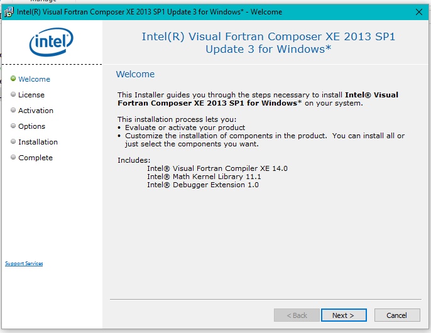Image resolution: width=431 pixels, height=333 pixels.
Task: Click the gray bullet beside Complete
Action: point(13,157)
